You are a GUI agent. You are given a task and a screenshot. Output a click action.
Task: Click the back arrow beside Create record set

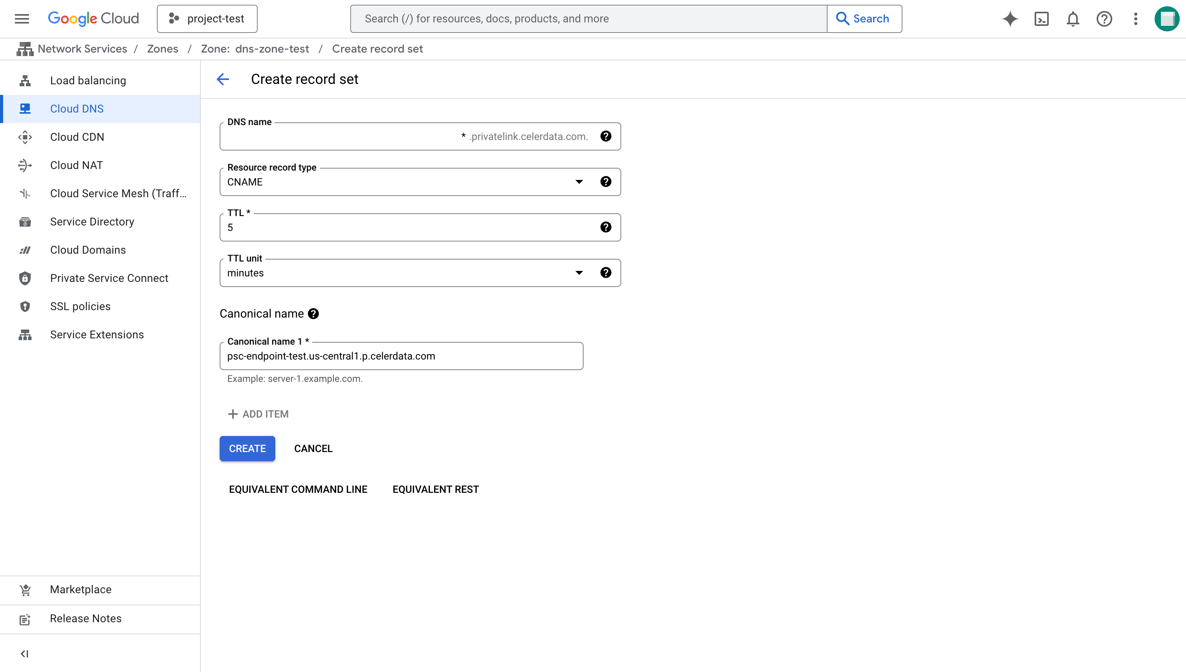(223, 79)
